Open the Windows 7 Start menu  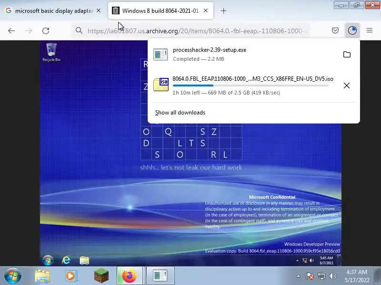click(13, 275)
